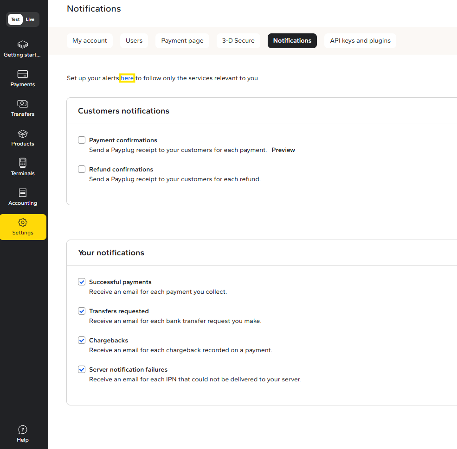Open the Help question mark icon
Viewport: 457px width, 449px height.
22,430
